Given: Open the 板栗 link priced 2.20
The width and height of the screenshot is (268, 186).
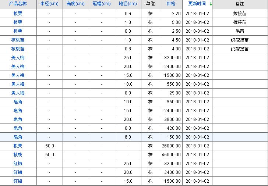Looking at the screenshot, I should [x=18, y=14].
